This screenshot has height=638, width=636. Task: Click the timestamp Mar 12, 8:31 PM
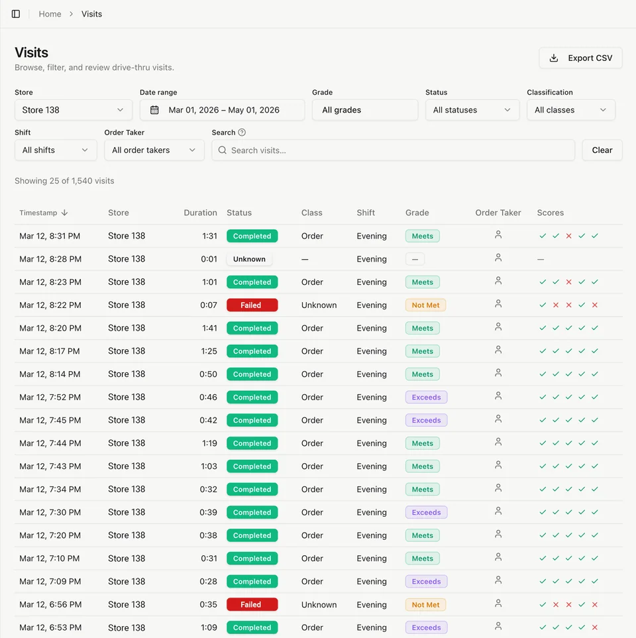coord(50,236)
